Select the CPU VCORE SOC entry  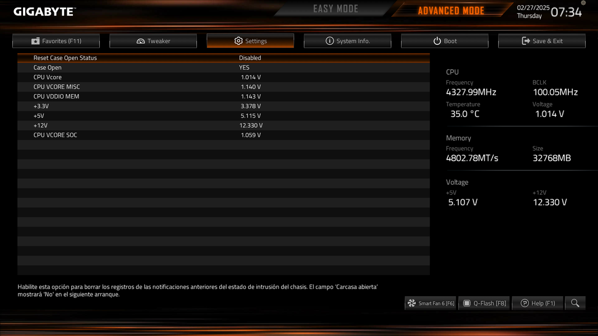(x=223, y=135)
